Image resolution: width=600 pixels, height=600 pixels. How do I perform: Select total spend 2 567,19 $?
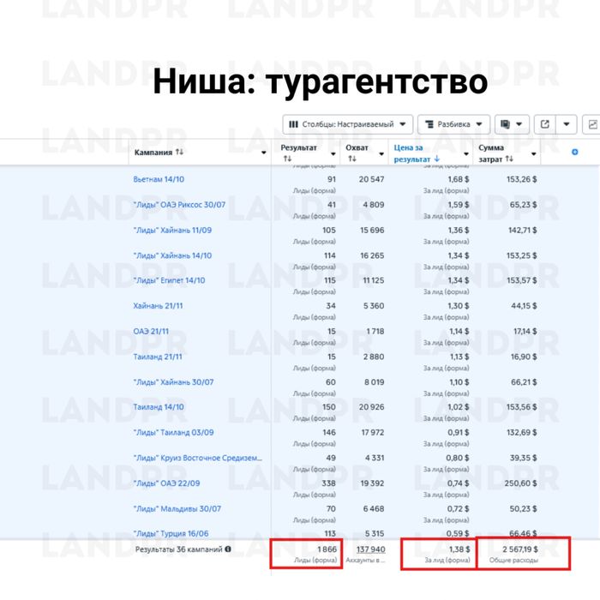click(x=520, y=549)
